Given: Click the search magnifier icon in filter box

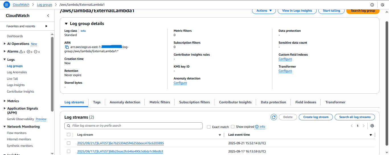Looking at the screenshot, I should (69, 126).
